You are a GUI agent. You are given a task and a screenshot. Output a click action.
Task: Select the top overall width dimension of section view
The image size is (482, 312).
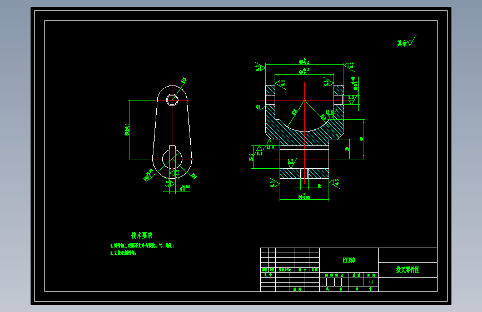304,62
